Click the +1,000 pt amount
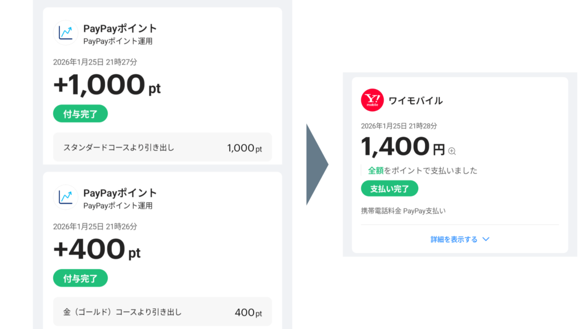585x329 pixels. (x=107, y=86)
